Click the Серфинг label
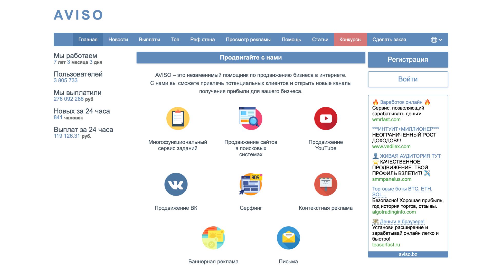Image resolution: width=493 pixels, height=277 pixels. point(251,208)
